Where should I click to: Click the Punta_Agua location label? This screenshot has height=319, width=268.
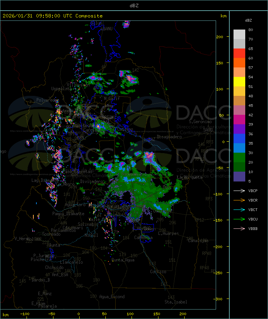pos(123,260)
